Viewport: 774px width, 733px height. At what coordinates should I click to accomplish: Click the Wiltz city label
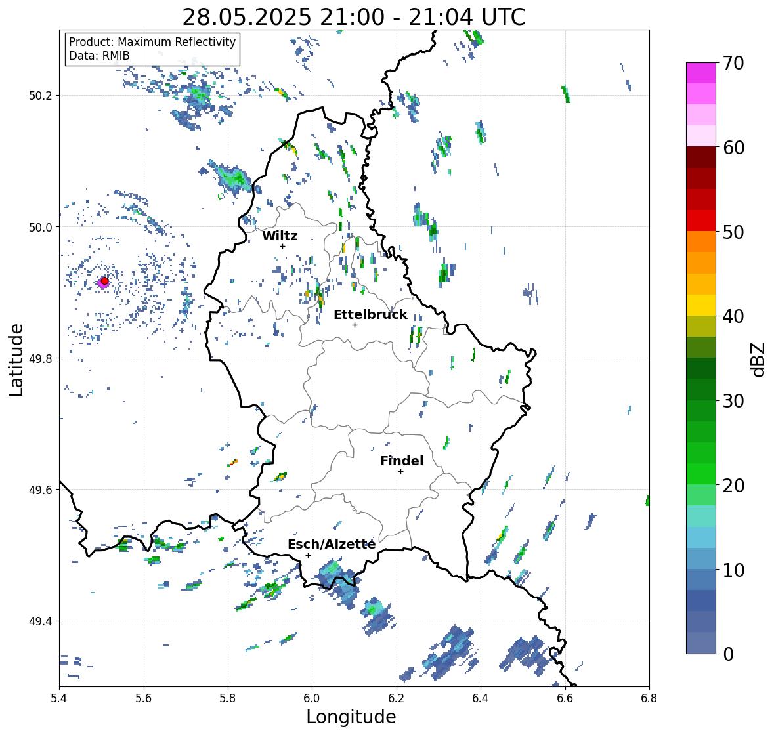280,236
